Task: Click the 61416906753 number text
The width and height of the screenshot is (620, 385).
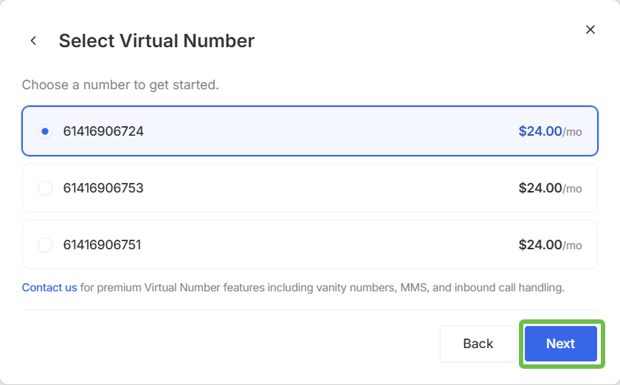Action: pos(103,188)
